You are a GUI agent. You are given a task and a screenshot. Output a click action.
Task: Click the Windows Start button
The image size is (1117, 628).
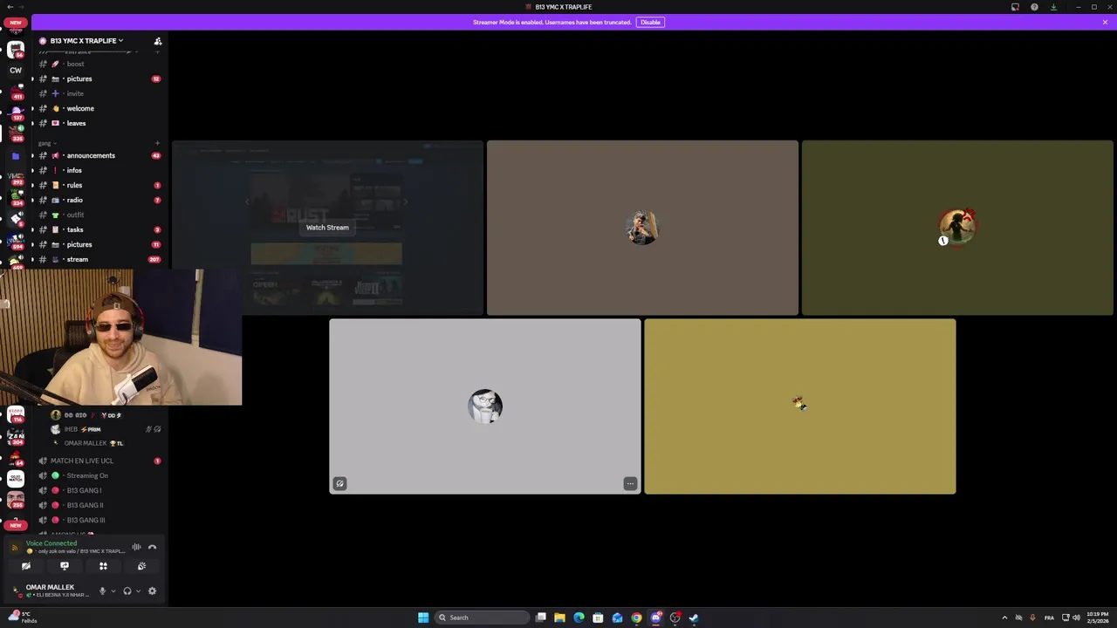coord(423,618)
